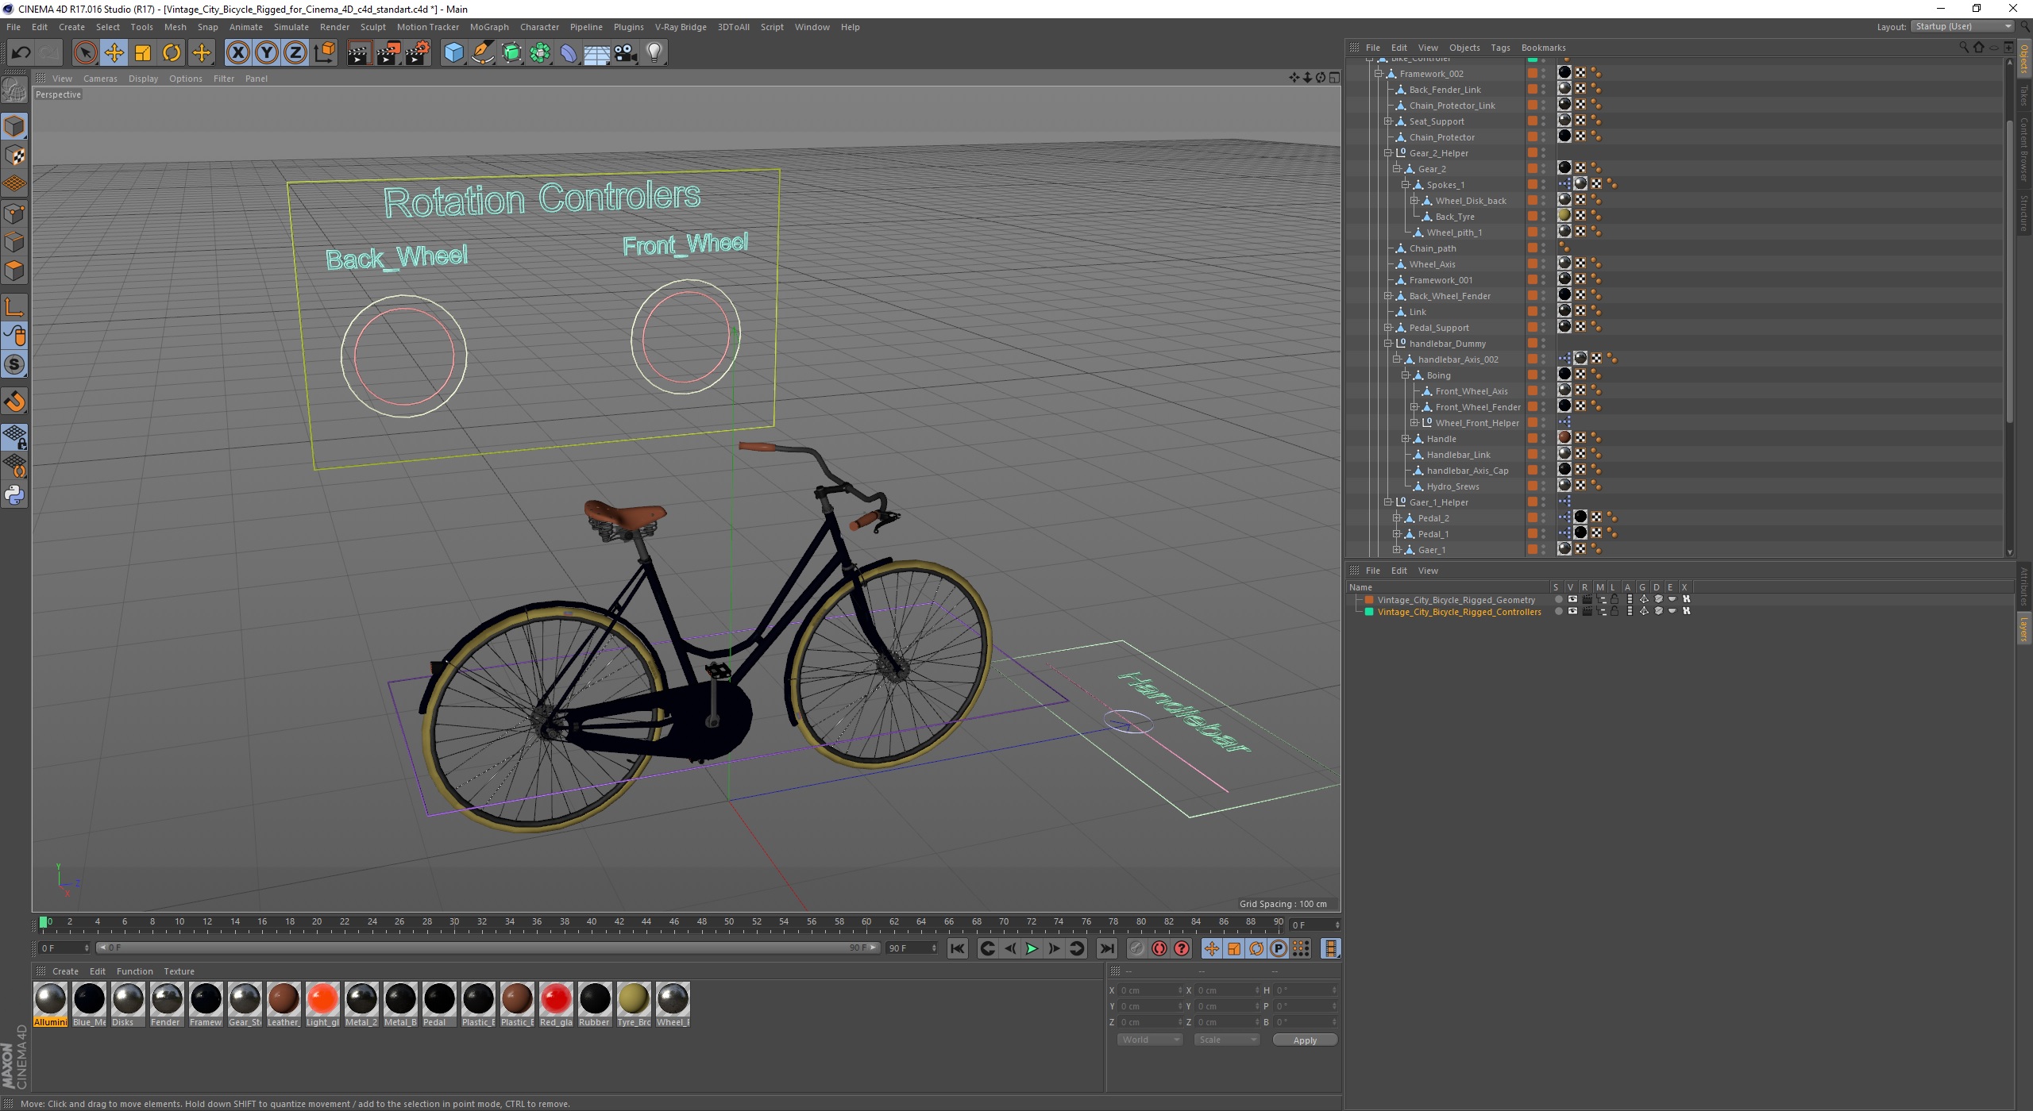Open the Bookmarks menu in Objects panel
This screenshot has width=2033, height=1111.
pos(1543,48)
